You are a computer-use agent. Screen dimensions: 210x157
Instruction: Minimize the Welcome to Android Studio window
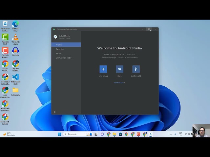(x=143, y=29)
